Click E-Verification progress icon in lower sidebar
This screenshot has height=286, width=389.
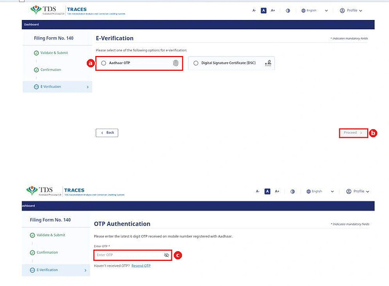tap(32, 270)
